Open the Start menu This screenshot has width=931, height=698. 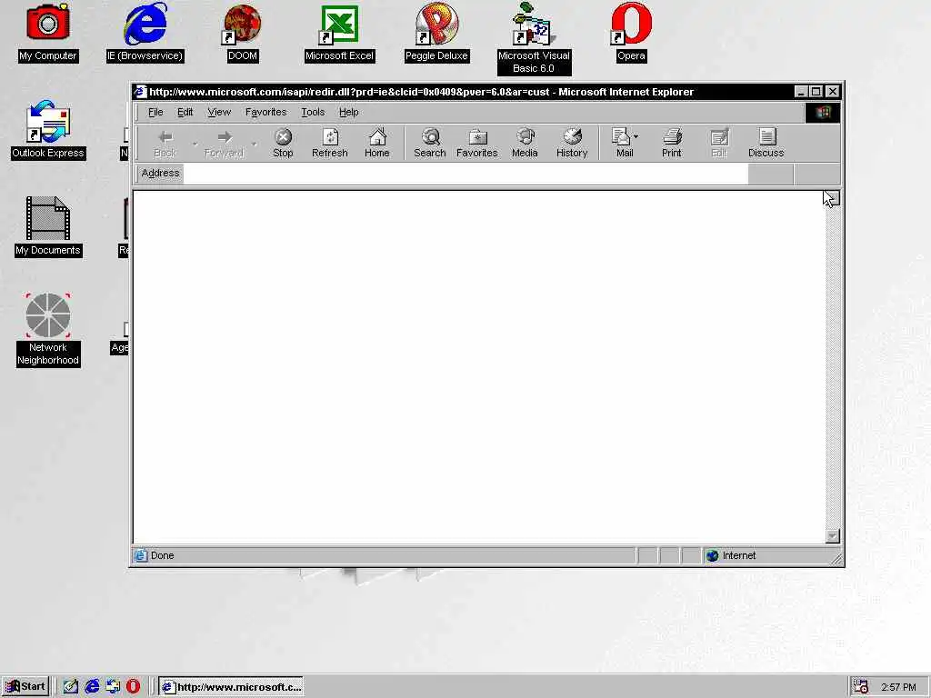point(25,687)
